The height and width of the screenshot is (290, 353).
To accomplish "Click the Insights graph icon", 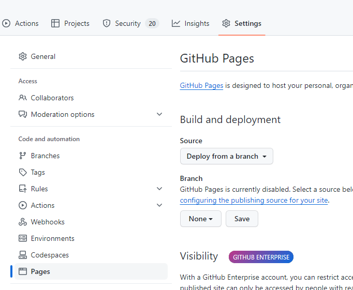I will (176, 23).
